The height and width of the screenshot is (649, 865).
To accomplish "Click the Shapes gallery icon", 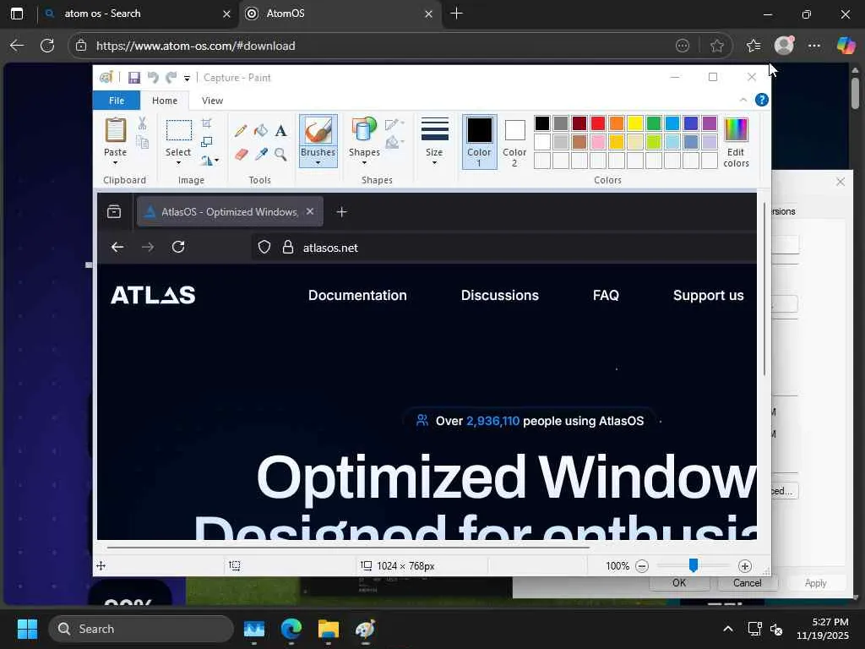I will coord(363,130).
